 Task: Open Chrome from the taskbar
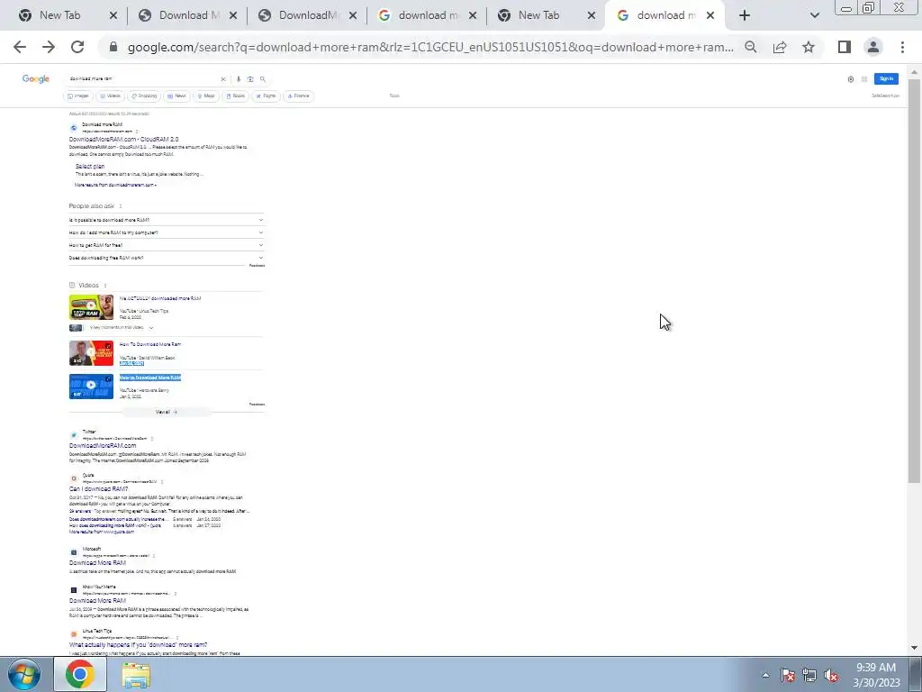tap(80, 675)
